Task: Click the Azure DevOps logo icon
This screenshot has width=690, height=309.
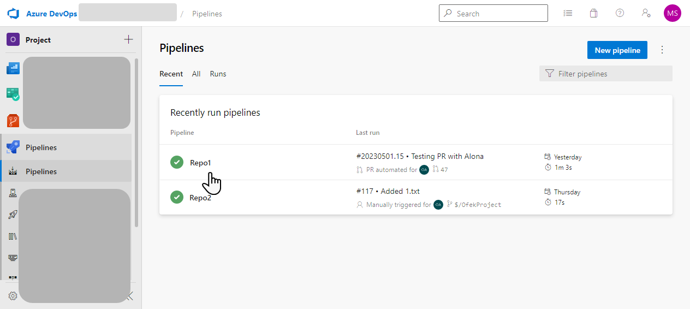Action: click(13, 14)
